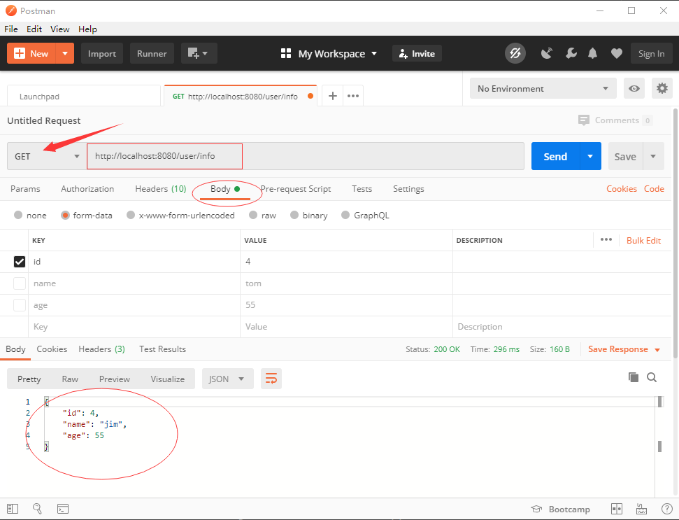Copy response body to clipboard icon
This screenshot has height=520, width=679.
(633, 377)
